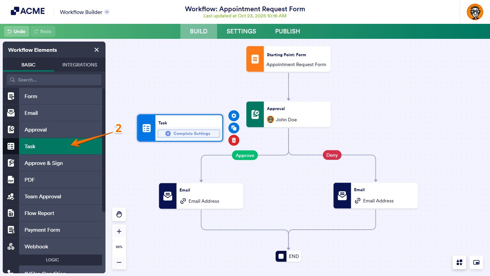Viewport: 490px width, 276px height.
Task: Click the orange Starting Point form icon
Action: [255, 59]
